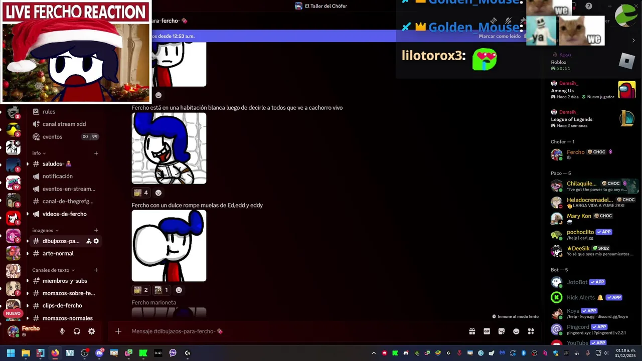This screenshot has height=361, width=642.
Task: Open the yellow sunglasses emoji server icon
Action: (x=13, y=130)
